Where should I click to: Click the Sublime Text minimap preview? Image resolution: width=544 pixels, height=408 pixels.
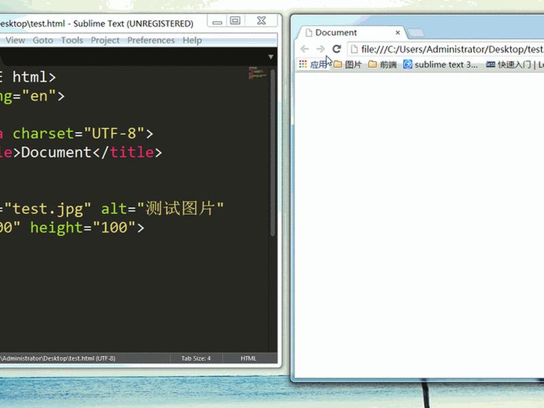click(258, 73)
